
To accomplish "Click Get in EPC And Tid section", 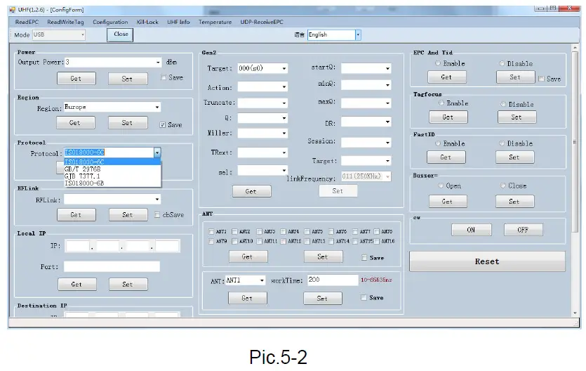I will 447,77.
